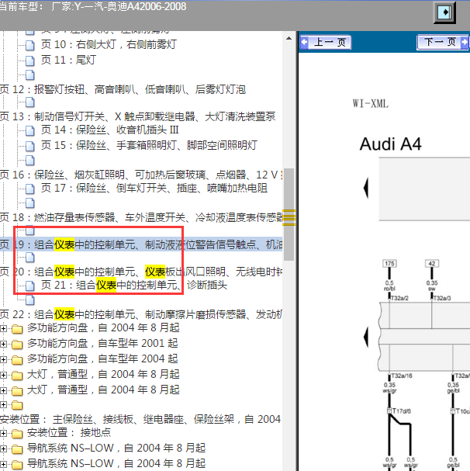Click page icon next to 页 14
Screen dimensions: 470x471
click(x=29, y=130)
